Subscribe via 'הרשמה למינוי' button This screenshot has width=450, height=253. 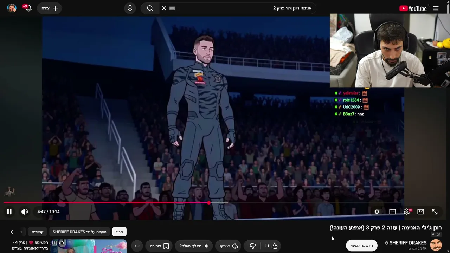[x=362, y=246]
